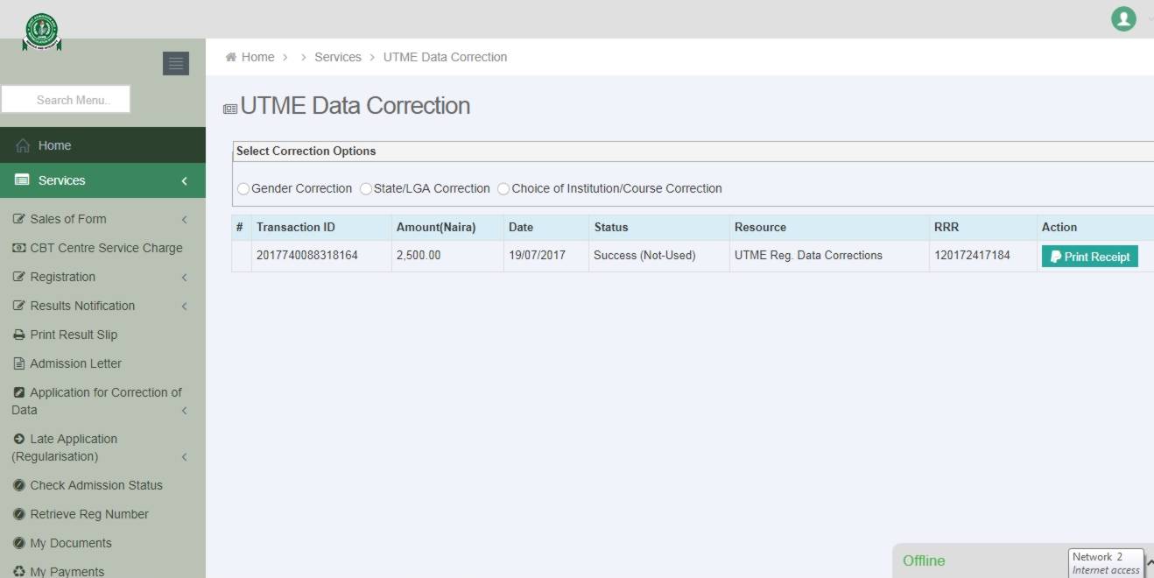1154x578 pixels.
Task: Expand Application for Correction of Data chevron
Action: 185,410
